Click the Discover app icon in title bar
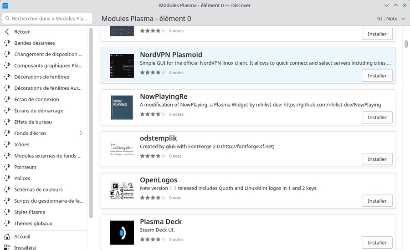 click(x=5, y=5)
